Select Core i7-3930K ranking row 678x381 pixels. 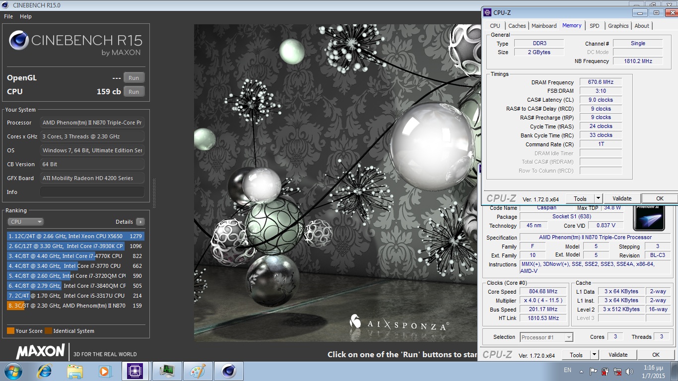(x=75, y=246)
